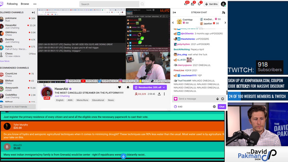Show next gift leaderboard with right arrow
This screenshot has width=288, height=162.
coord(225,23)
